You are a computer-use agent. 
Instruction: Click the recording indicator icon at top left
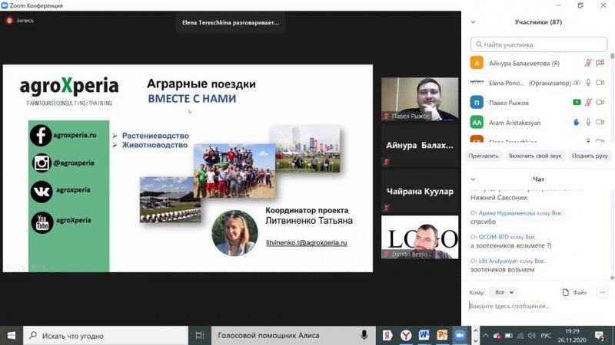pos(9,21)
